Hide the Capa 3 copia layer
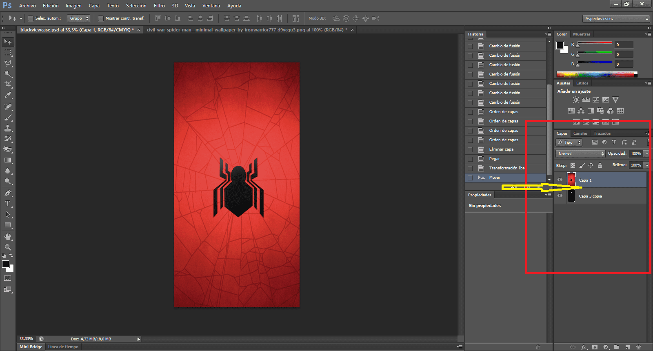The image size is (653, 351). (x=560, y=196)
